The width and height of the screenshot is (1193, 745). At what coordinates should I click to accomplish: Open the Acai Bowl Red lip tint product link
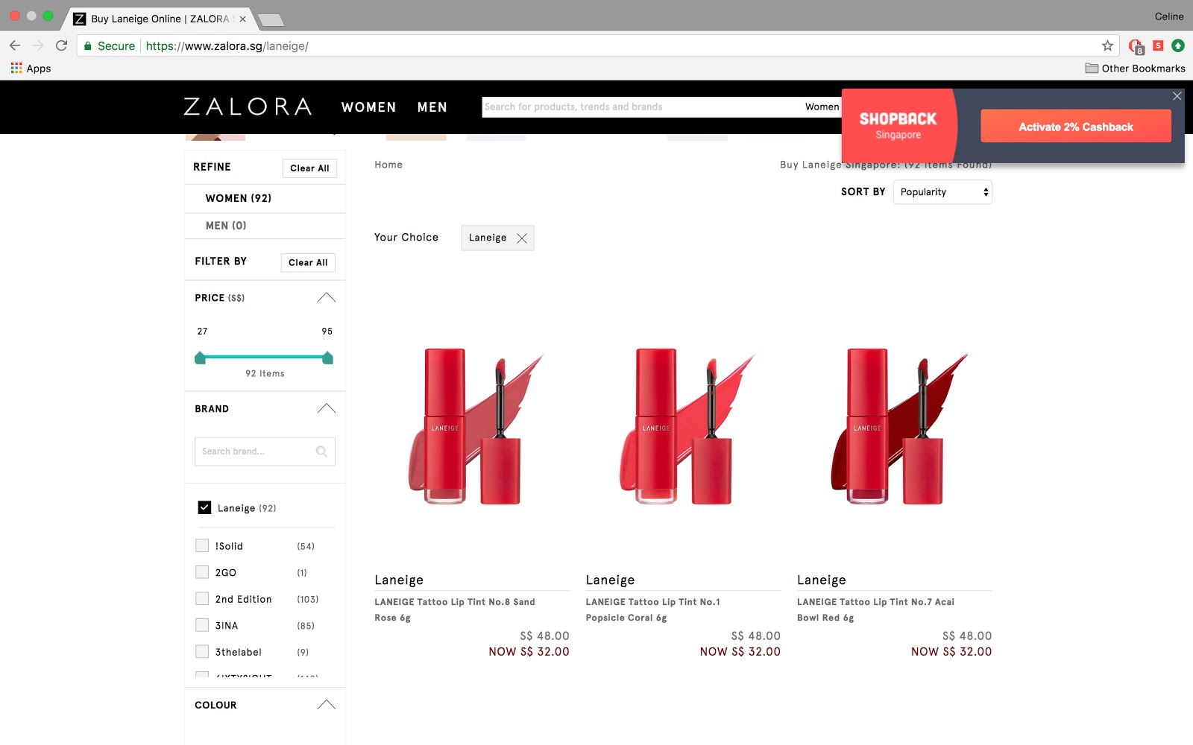click(875, 609)
